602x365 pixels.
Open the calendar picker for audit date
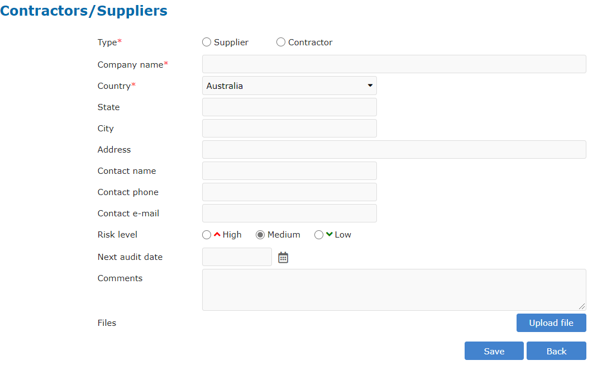coord(283,257)
